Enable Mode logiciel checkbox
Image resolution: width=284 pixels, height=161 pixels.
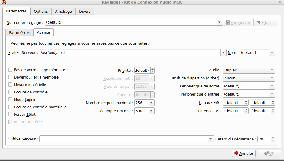(10, 100)
